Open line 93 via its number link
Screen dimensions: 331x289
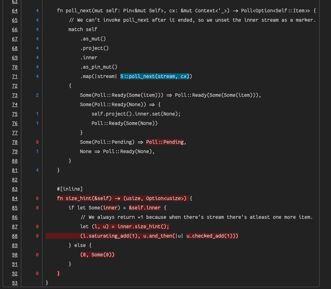[15, 283]
